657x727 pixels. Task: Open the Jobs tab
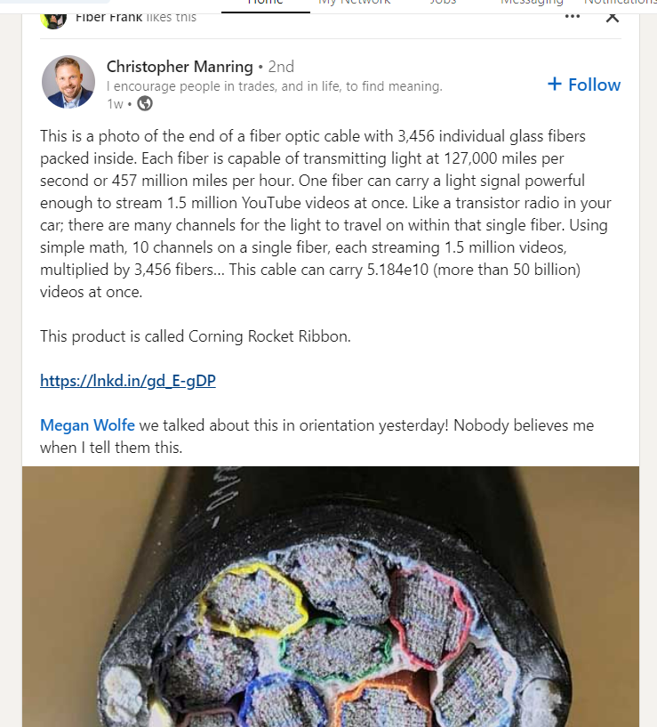pyautogui.click(x=443, y=3)
